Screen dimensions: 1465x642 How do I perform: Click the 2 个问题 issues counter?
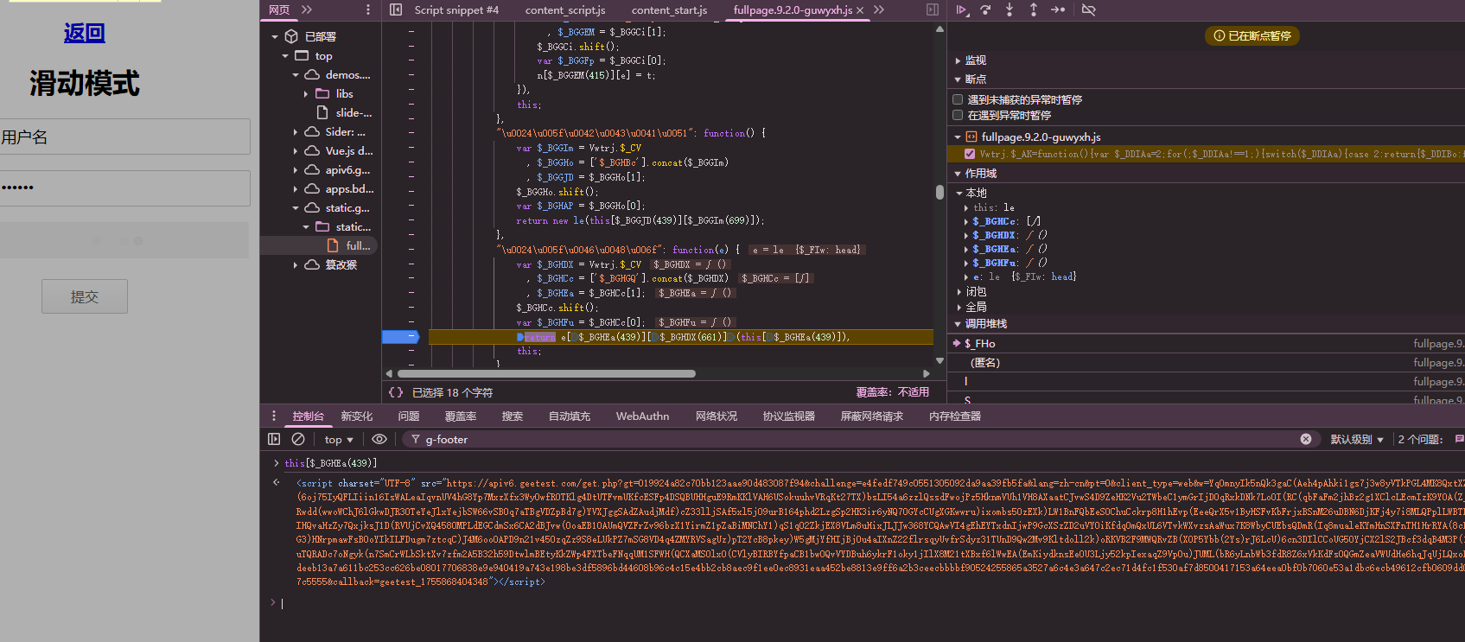click(x=1420, y=439)
